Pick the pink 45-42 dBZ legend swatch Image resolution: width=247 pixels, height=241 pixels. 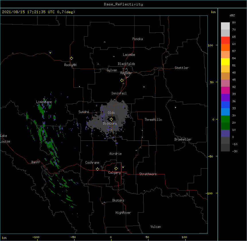(225, 83)
